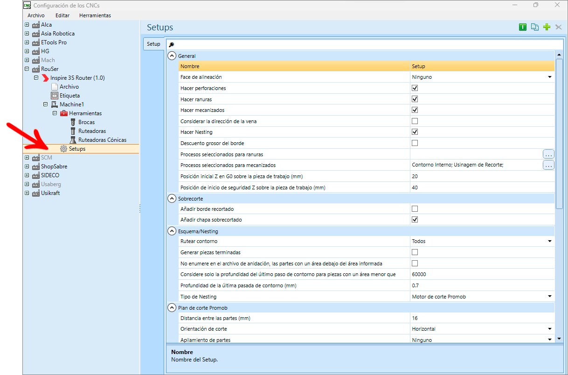Click ellipsis button for procesos para mecanizados

click(x=548, y=165)
